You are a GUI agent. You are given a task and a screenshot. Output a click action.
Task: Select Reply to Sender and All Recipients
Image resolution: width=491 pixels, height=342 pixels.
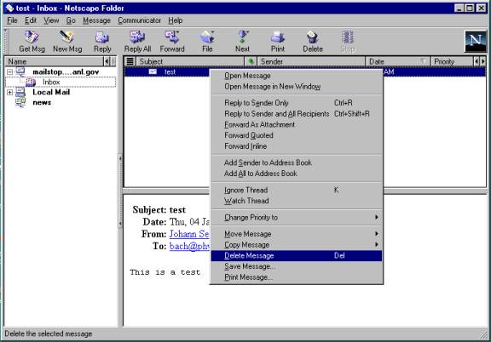[297, 114]
